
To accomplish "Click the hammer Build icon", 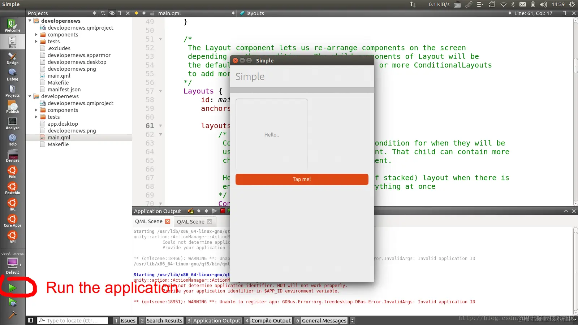I will coord(13,315).
